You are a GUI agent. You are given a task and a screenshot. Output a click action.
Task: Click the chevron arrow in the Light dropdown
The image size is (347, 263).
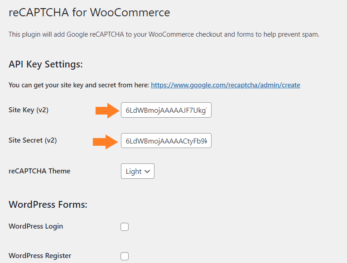pos(147,172)
